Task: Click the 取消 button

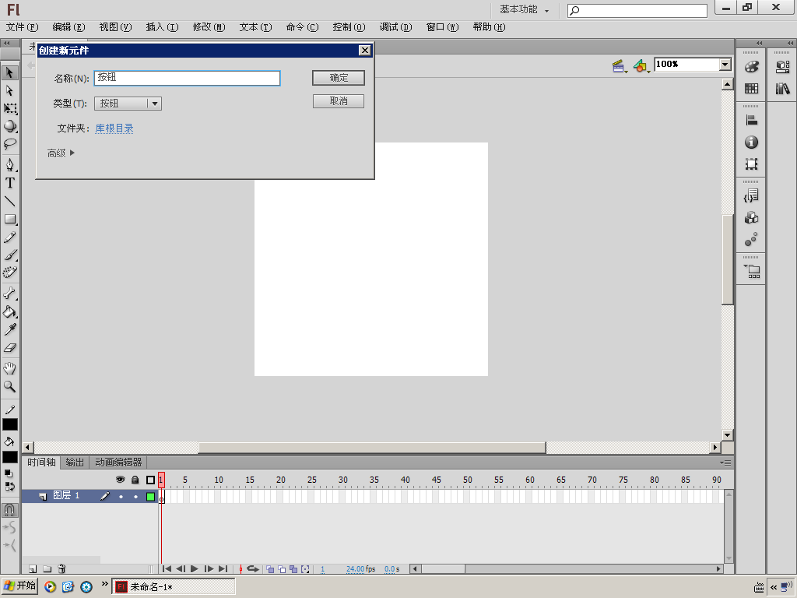Action: click(339, 101)
